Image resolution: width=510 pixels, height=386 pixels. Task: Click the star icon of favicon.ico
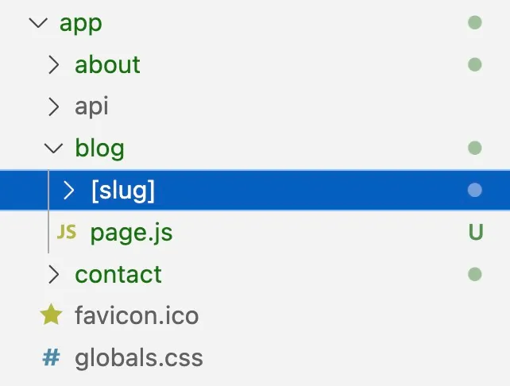tap(51, 315)
